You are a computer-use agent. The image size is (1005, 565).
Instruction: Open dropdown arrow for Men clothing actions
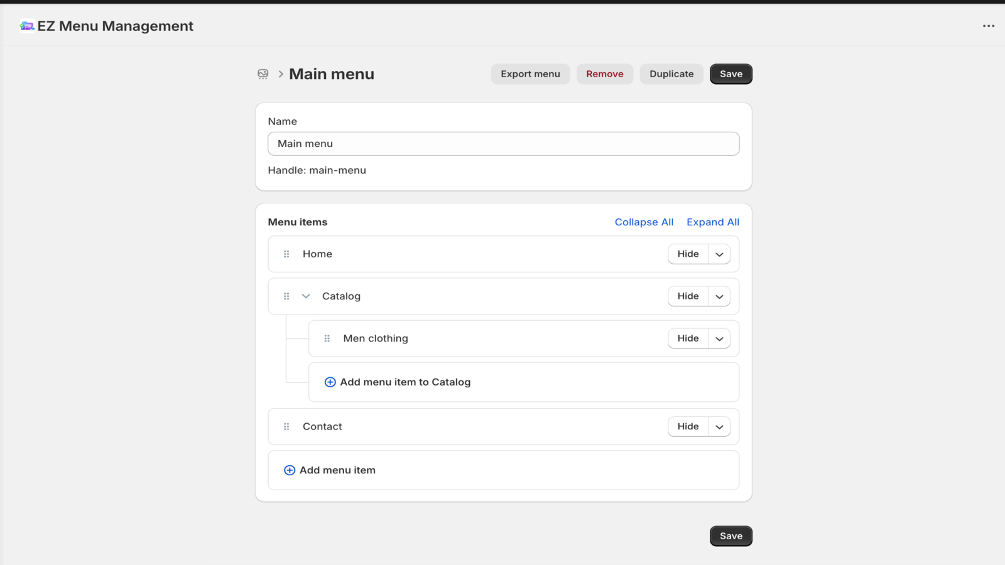pyautogui.click(x=719, y=338)
